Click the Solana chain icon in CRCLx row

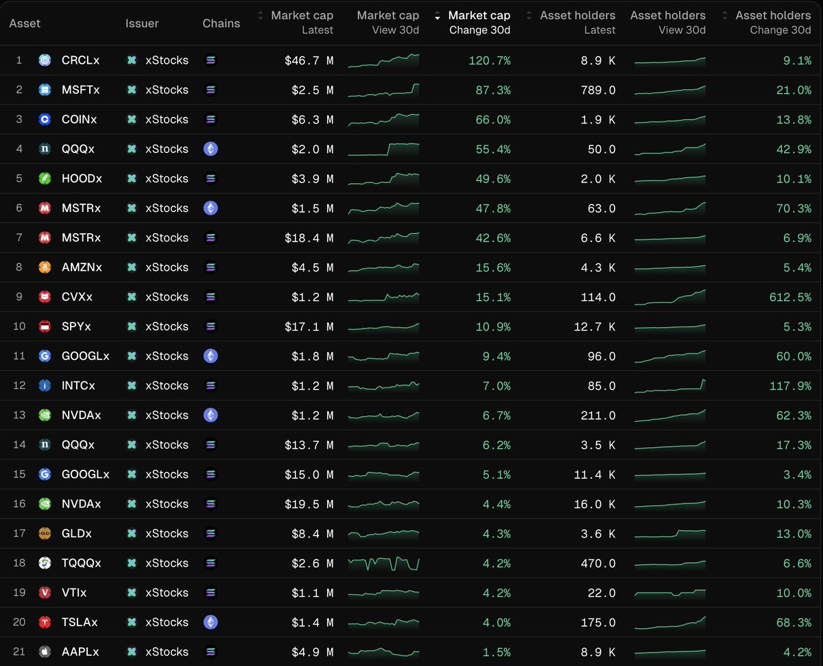pos(211,60)
